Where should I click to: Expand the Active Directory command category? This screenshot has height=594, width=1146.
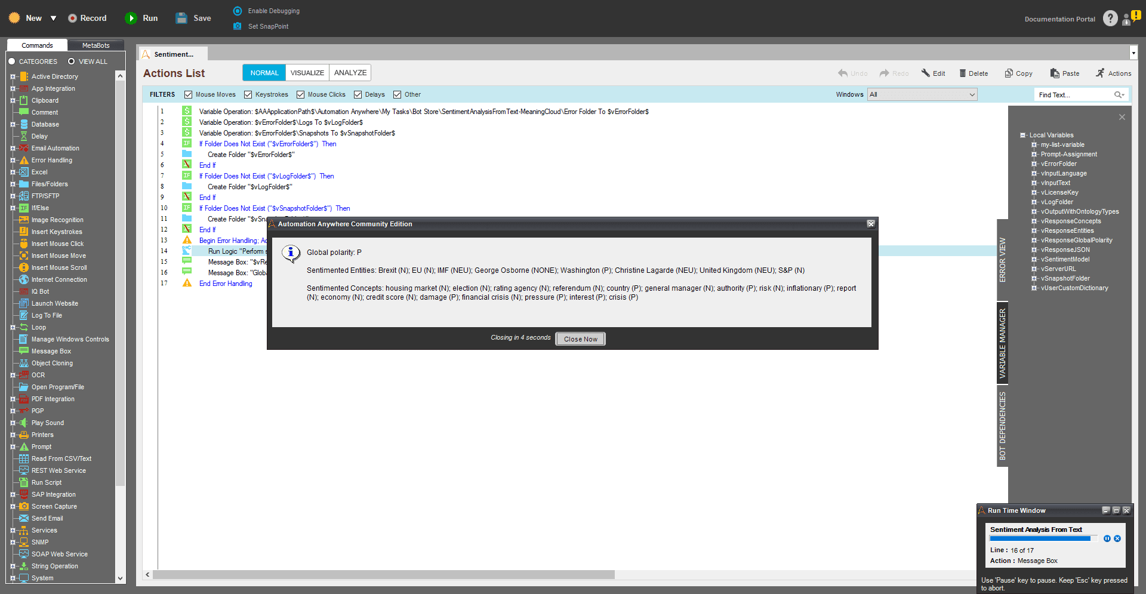tap(13, 76)
